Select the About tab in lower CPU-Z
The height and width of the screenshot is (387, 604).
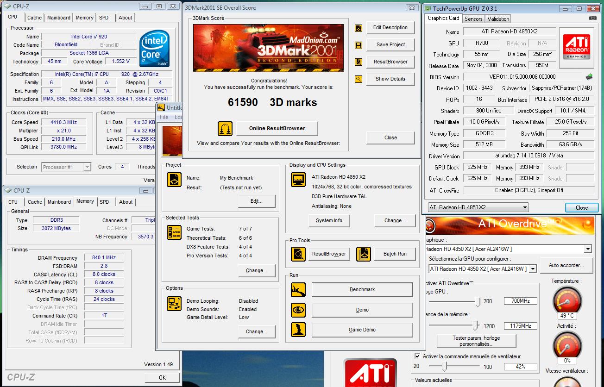[126, 202]
